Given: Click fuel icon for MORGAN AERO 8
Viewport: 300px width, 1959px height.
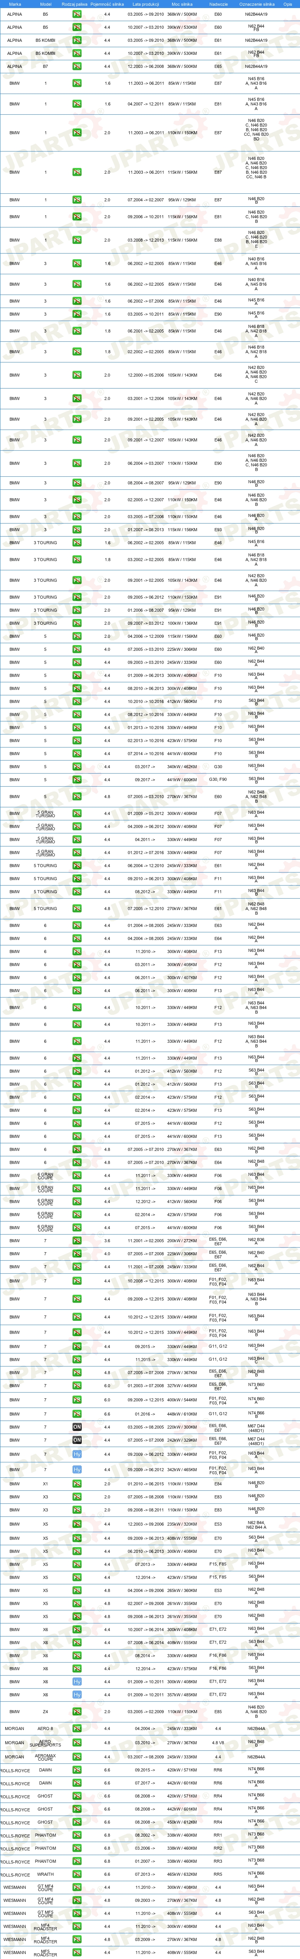Looking at the screenshot, I should point(77,1728).
